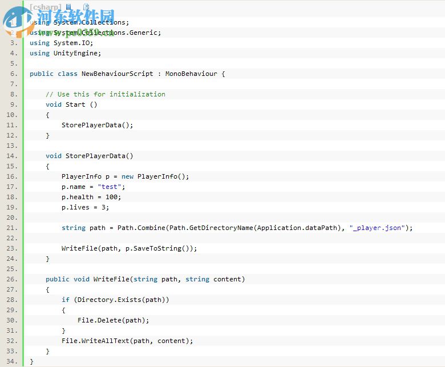The image size is (445, 367).
Task: Click the view plain code icon
Action: coord(68,6)
